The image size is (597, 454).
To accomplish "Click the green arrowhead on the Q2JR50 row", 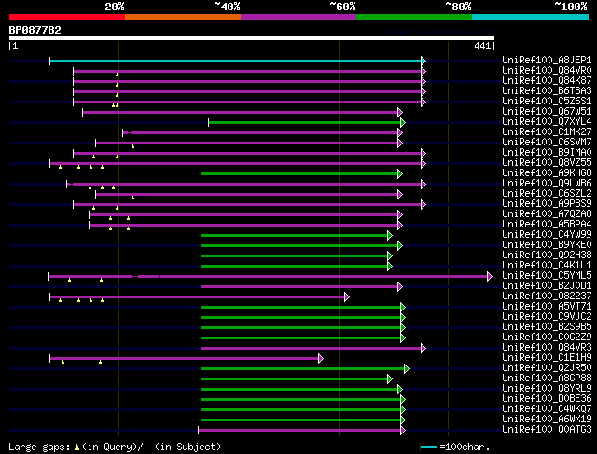I will pos(406,368).
